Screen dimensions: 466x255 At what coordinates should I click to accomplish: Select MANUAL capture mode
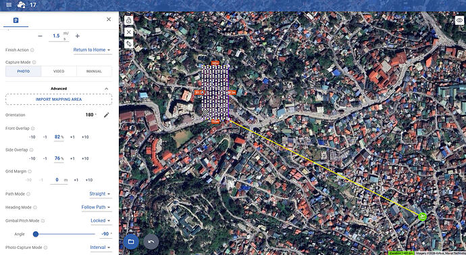pyautogui.click(x=94, y=72)
